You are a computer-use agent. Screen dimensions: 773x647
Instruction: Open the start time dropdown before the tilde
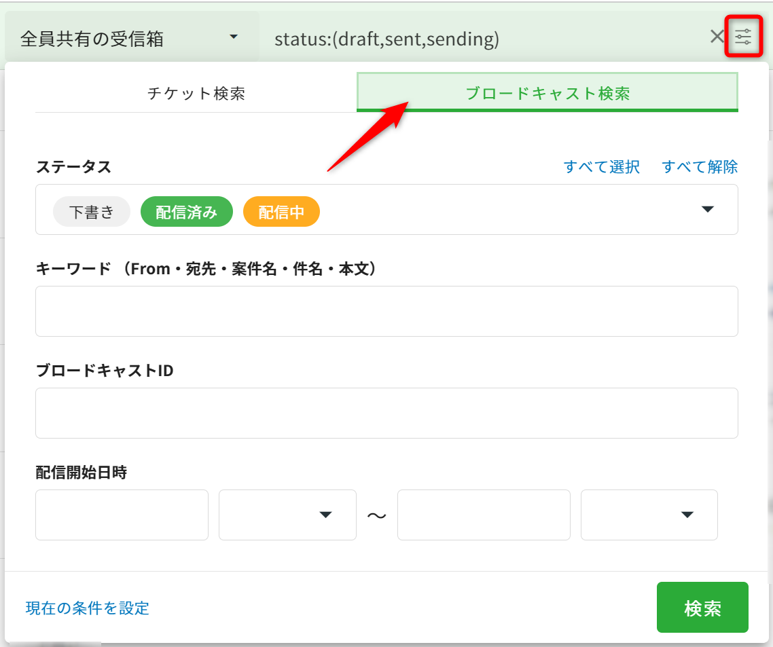point(287,515)
